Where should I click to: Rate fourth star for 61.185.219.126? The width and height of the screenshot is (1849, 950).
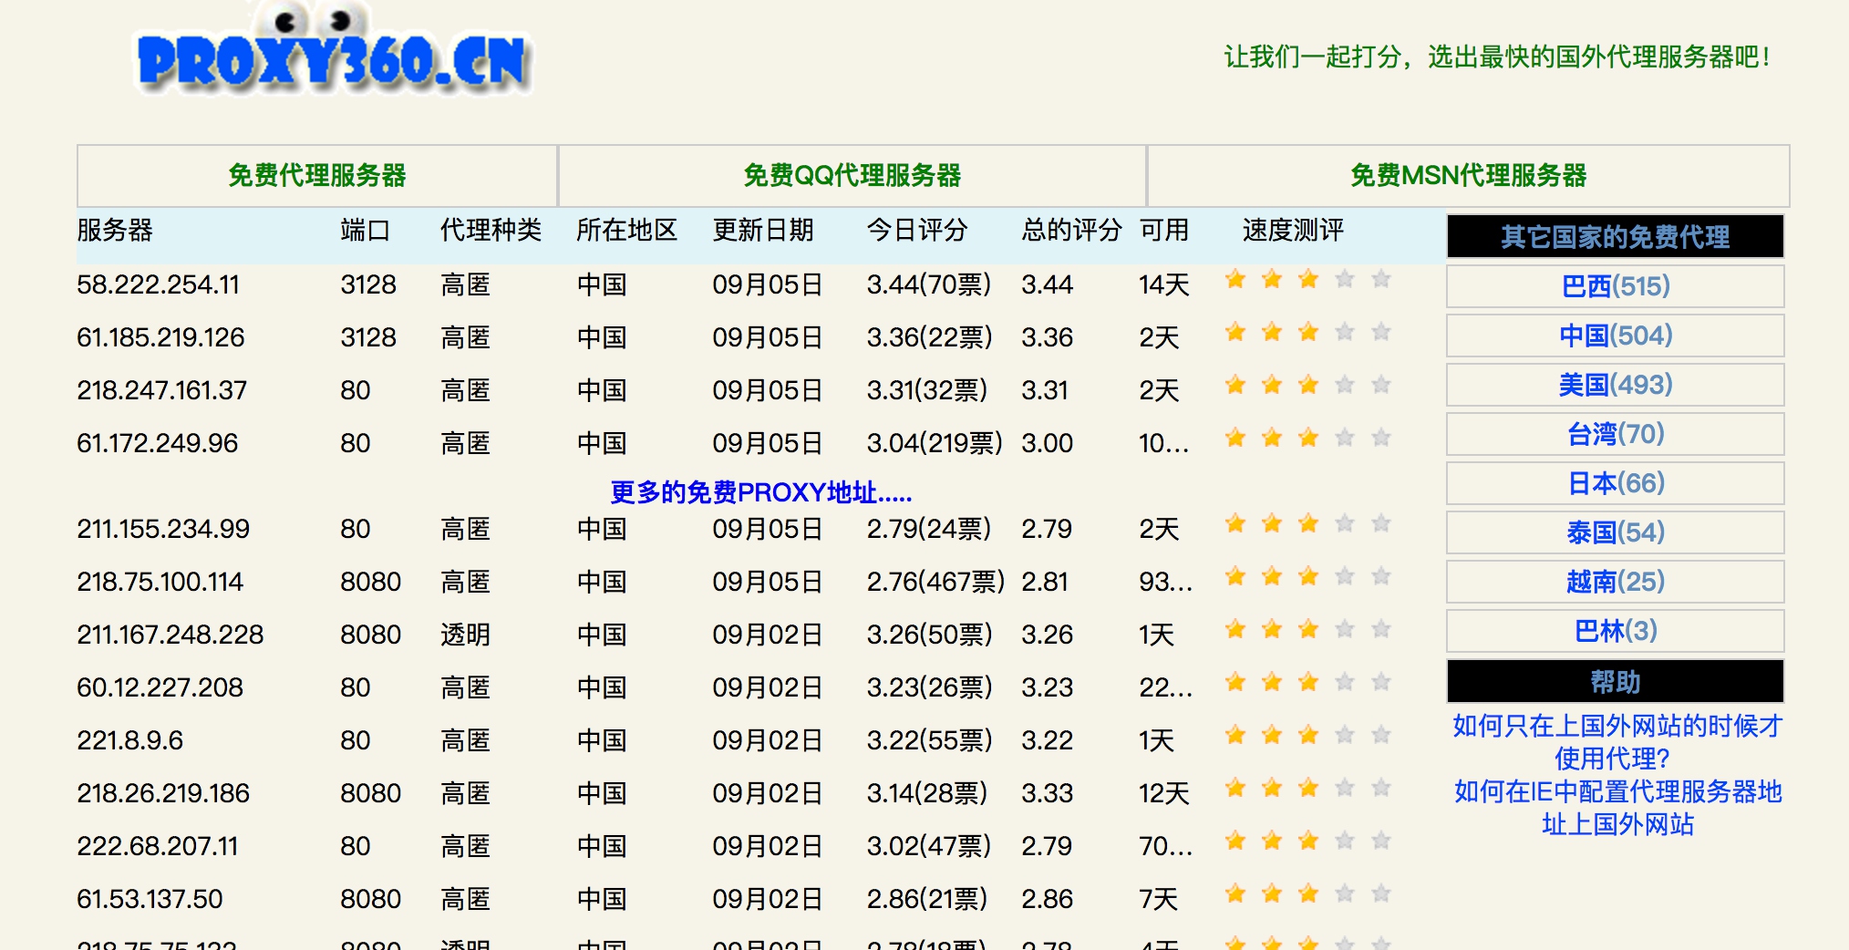1345,332
